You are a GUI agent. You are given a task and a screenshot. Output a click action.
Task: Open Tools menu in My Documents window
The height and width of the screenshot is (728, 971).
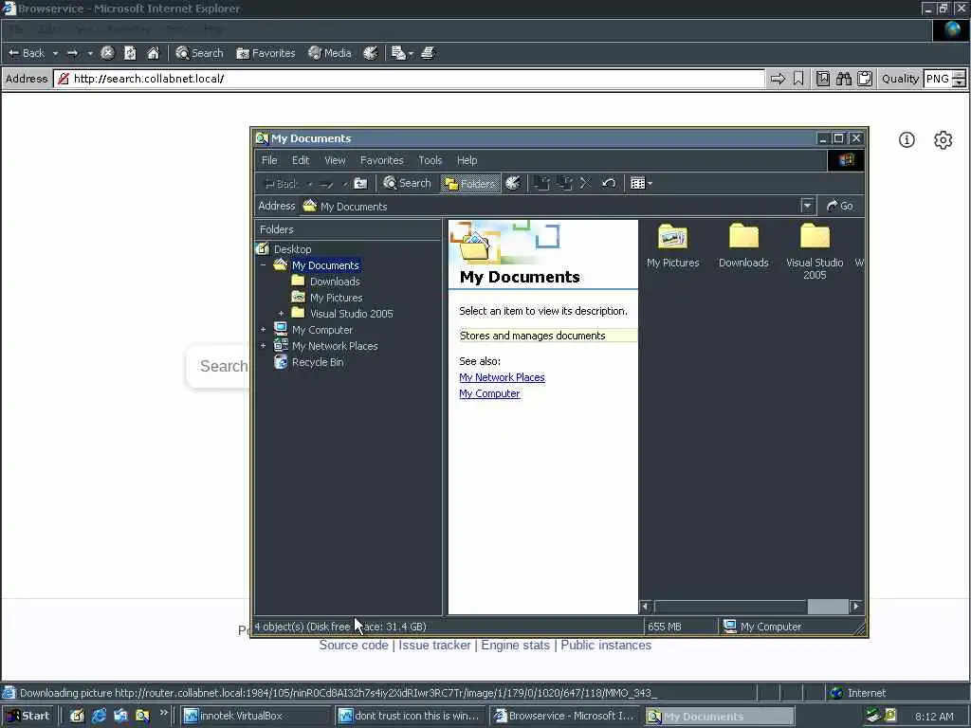pos(430,160)
